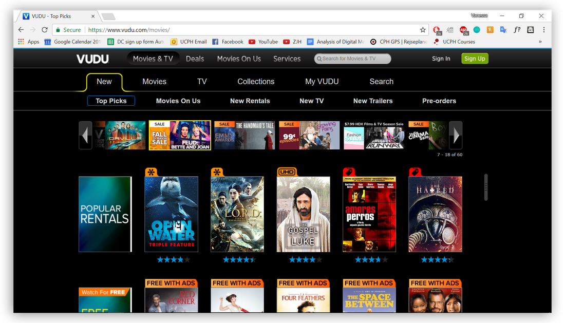This screenshot has height=323, width=565.
Task: Click the star rating under The Hatred
Action: point(438,260)
